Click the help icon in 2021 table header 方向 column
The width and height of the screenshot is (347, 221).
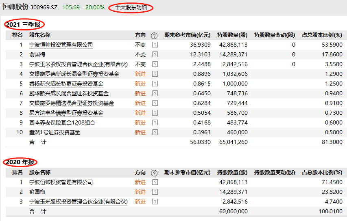click(154, 36)
